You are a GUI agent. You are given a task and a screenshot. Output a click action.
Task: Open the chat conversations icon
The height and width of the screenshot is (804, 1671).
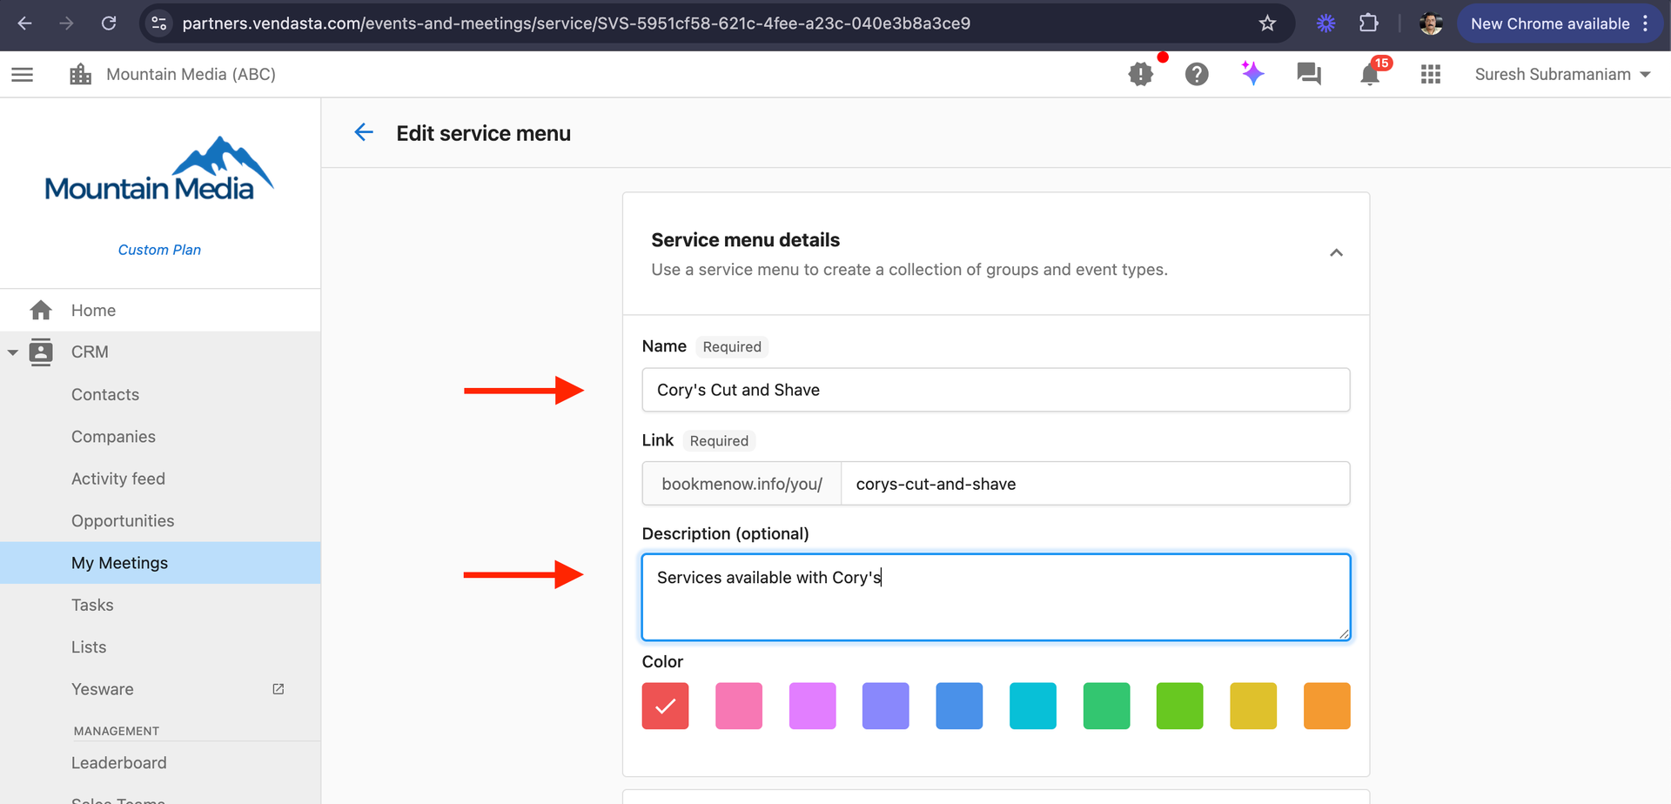(1309, 74)
